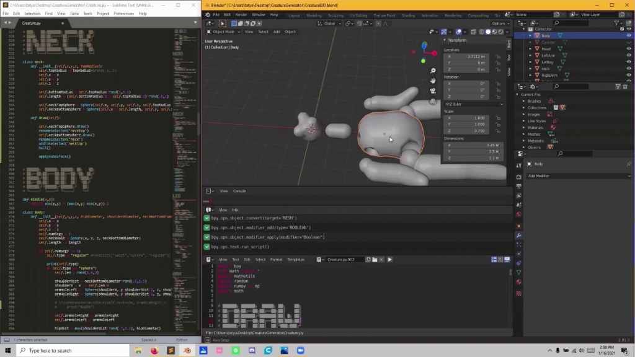Unlink text with the X beside Creature.py.002

pyautogui.click(x=381, y=260)
